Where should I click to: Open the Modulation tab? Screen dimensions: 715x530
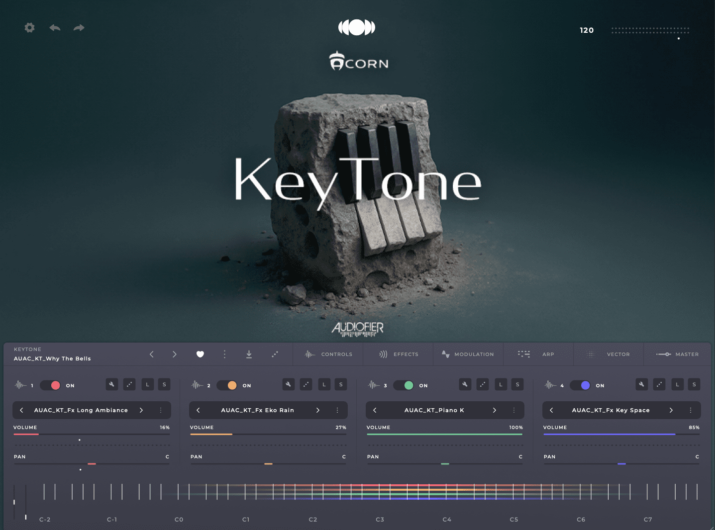click(x=468, y=354)
